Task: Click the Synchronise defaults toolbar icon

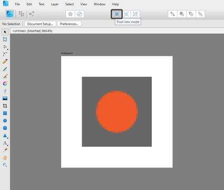Action: click(70, 14)
